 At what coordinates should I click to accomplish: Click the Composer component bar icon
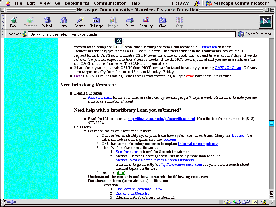pyautogui.click(x=264, y=202)
